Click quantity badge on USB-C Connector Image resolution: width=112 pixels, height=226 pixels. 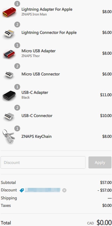(17, 108)
